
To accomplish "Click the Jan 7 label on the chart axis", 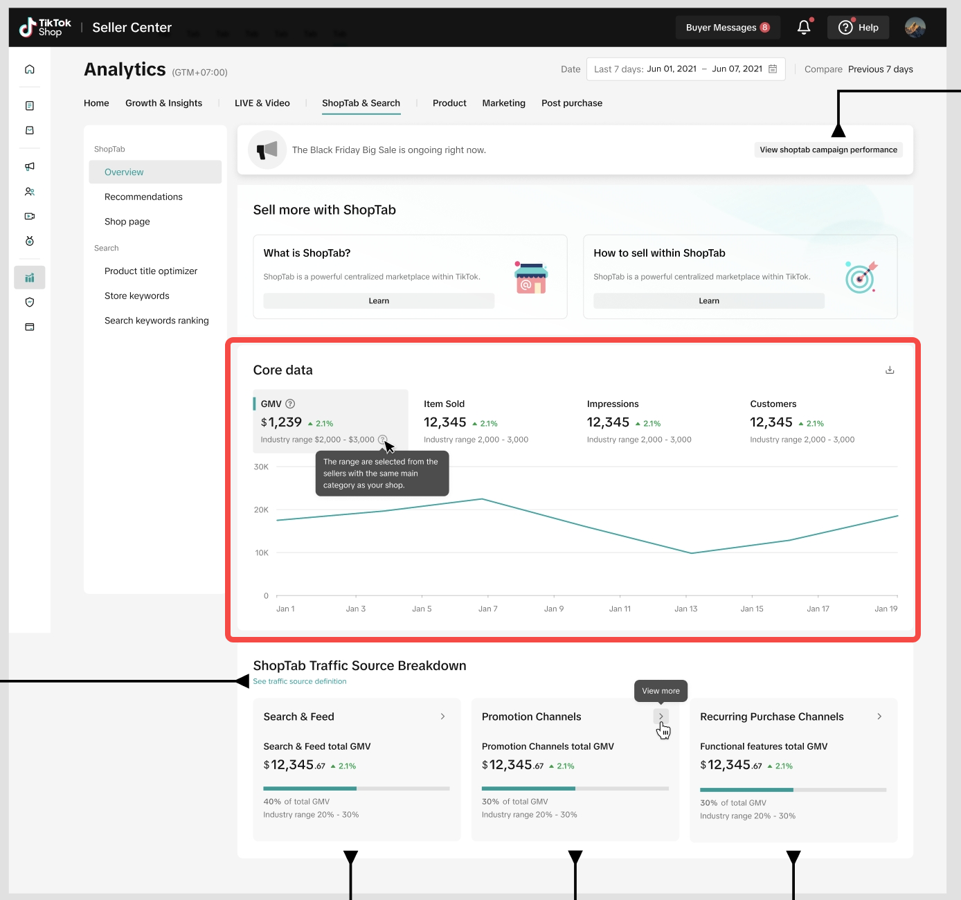I will (488, 609).
